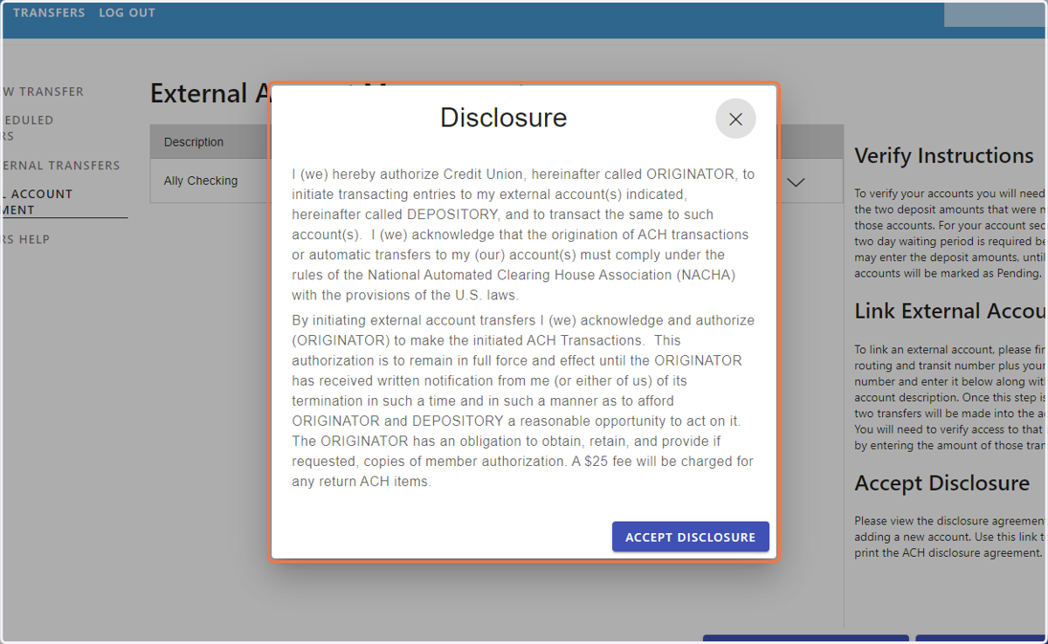
Task: Click Log Out in top navigation
Action: 127,13
